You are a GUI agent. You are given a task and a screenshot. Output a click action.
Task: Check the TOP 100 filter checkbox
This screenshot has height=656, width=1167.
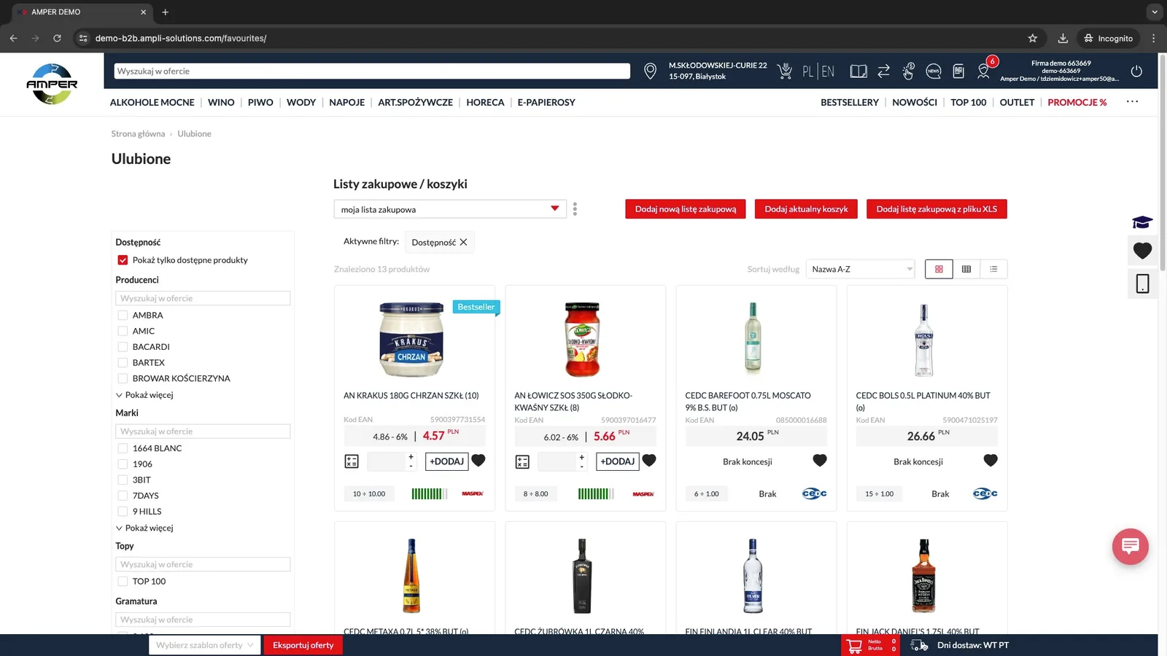123,582
